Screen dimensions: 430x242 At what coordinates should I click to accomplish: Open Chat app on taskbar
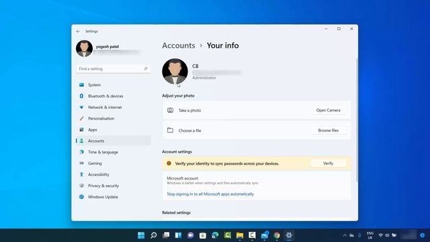pos(191,235)
